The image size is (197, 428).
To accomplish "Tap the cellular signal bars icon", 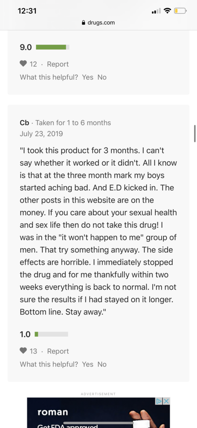I will 156,11.
